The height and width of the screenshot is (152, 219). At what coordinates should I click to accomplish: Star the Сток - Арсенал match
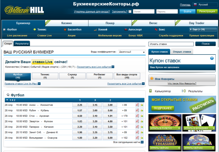[142, 116]
